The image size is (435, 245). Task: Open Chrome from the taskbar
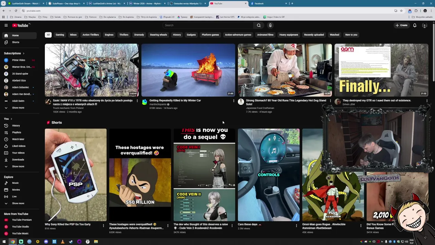[13, 242]
